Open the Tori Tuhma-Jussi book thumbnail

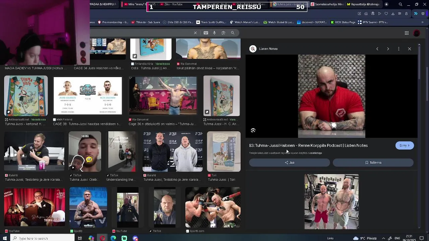pos(224,151)
